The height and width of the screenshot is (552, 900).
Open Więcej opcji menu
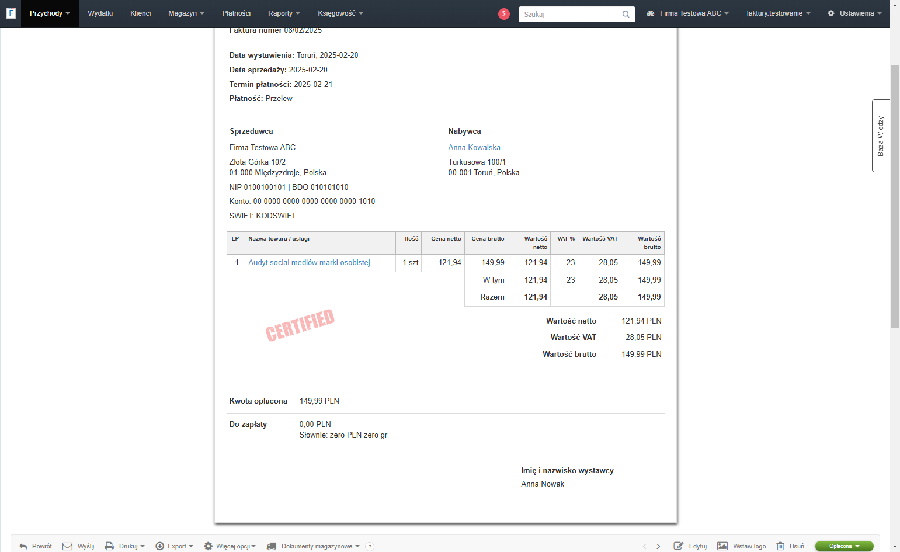pyautogui.click(x=230, y=546)
